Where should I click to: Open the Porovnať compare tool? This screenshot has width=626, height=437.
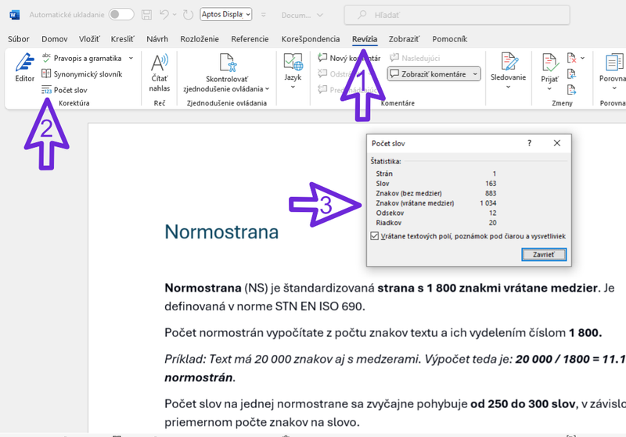tap(614, 72)
